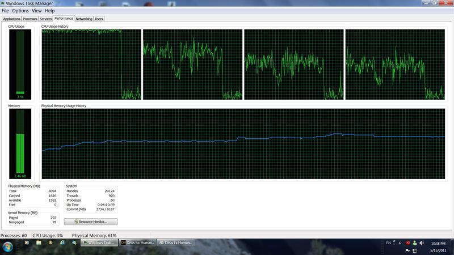Open the View menu

pyautogui.click(x=36, y=11)
